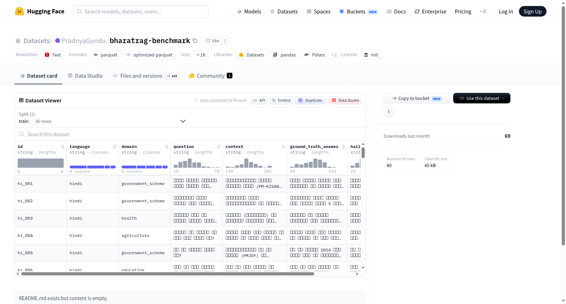566x304 pixels.
Task: Sort the language column
Action: click(115, 147)
